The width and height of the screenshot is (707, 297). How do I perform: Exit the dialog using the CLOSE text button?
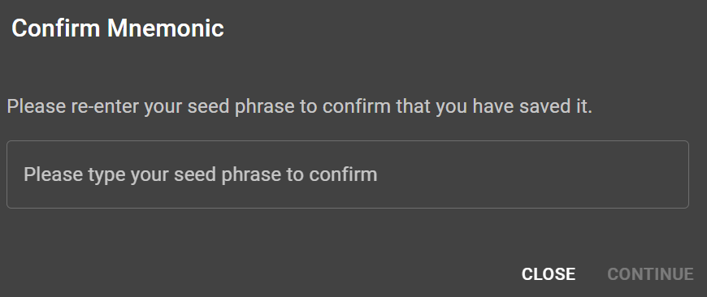(x=549, y=274)
